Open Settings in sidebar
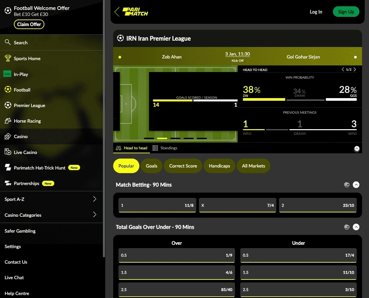 click(x=13, y=246)
